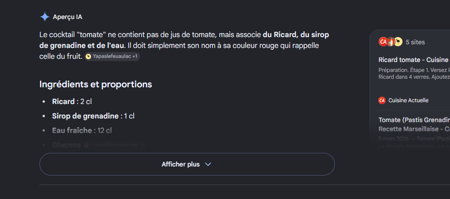
Task: Open the Ricard tomate - Cuisine result
Action: click(x=414, y=60)
